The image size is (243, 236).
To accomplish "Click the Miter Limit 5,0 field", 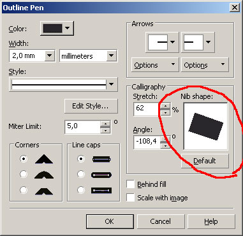I will click(x=83, y=127).
